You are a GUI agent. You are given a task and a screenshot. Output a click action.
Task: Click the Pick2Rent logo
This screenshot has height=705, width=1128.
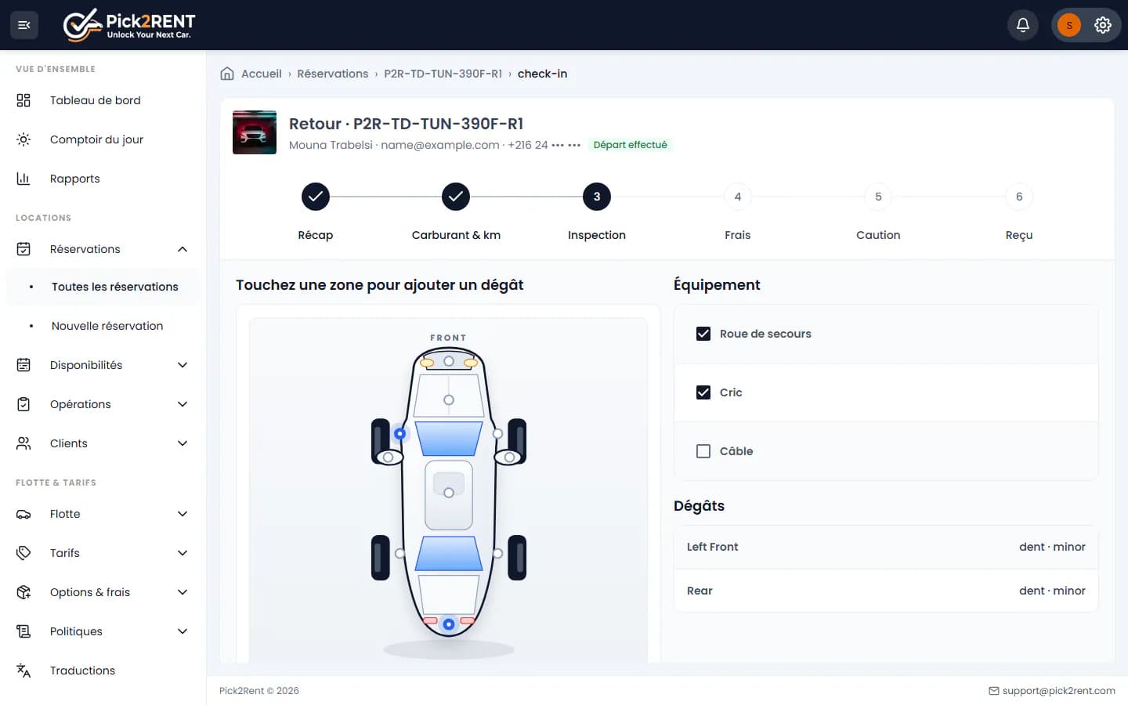(129, 25)
